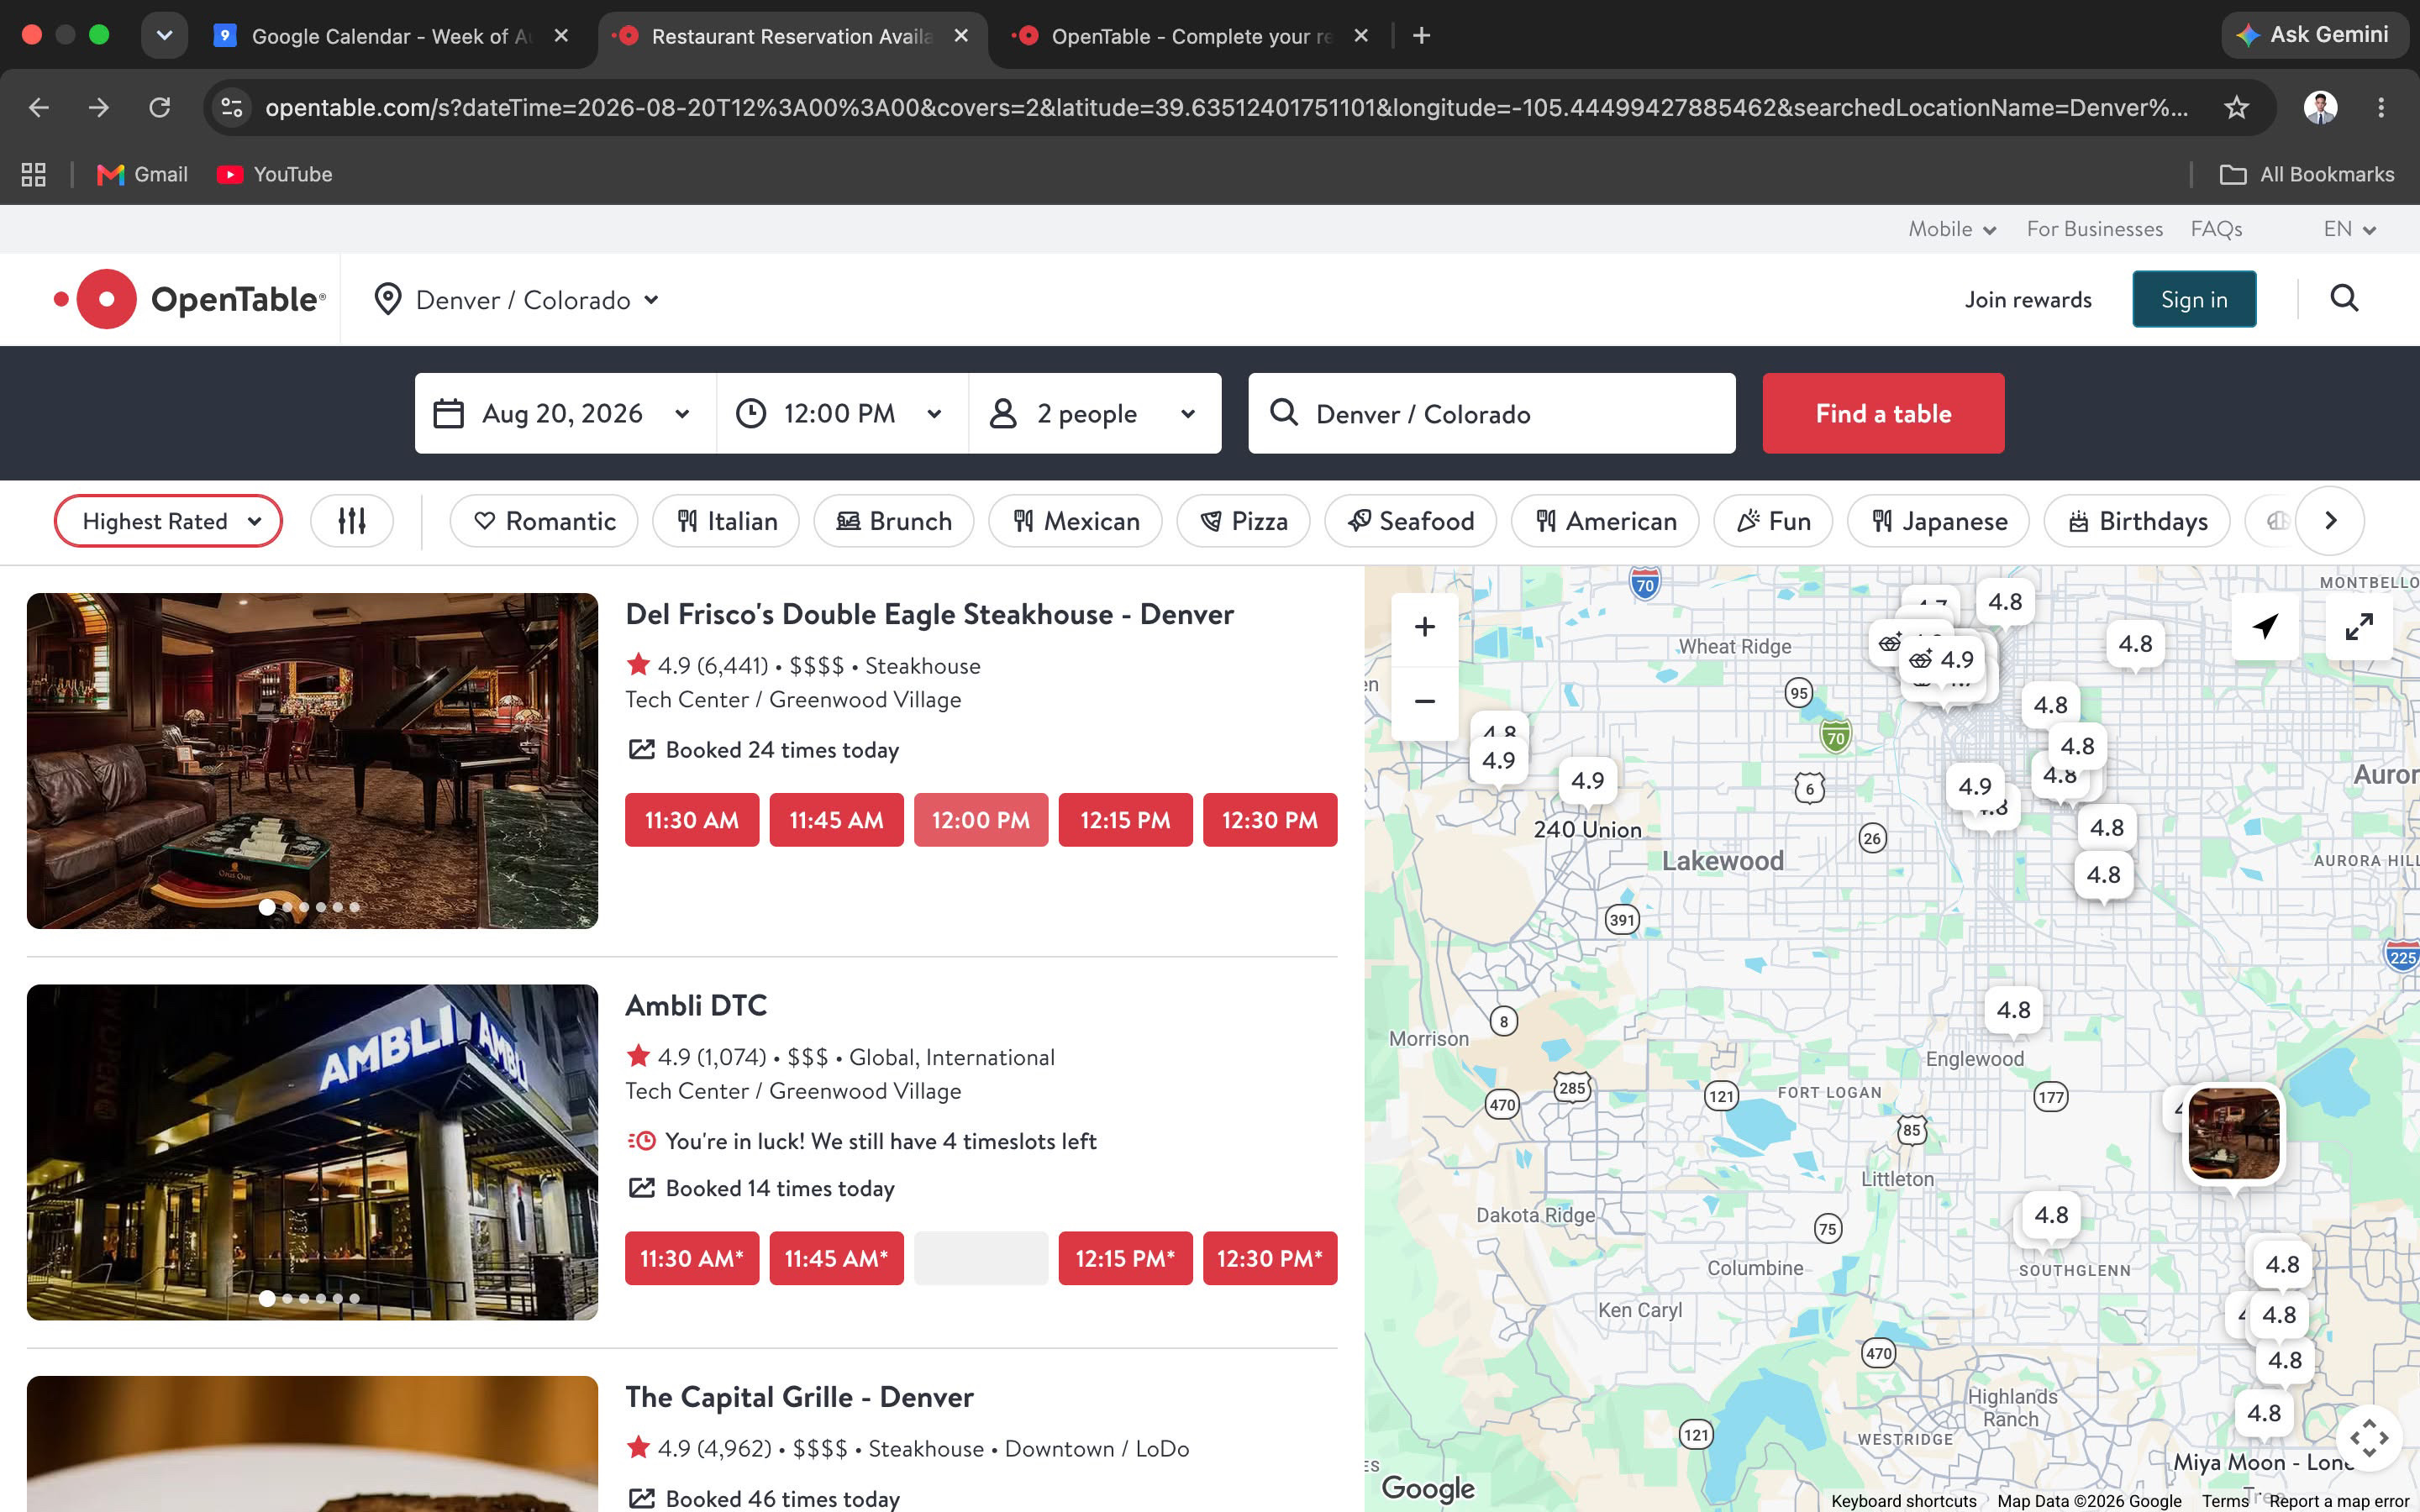Toggle the Japanese filter chip
The height and width of the screenshot is (1512, 2420).
[1938, 521]
